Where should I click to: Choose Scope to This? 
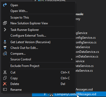point(38,18)
